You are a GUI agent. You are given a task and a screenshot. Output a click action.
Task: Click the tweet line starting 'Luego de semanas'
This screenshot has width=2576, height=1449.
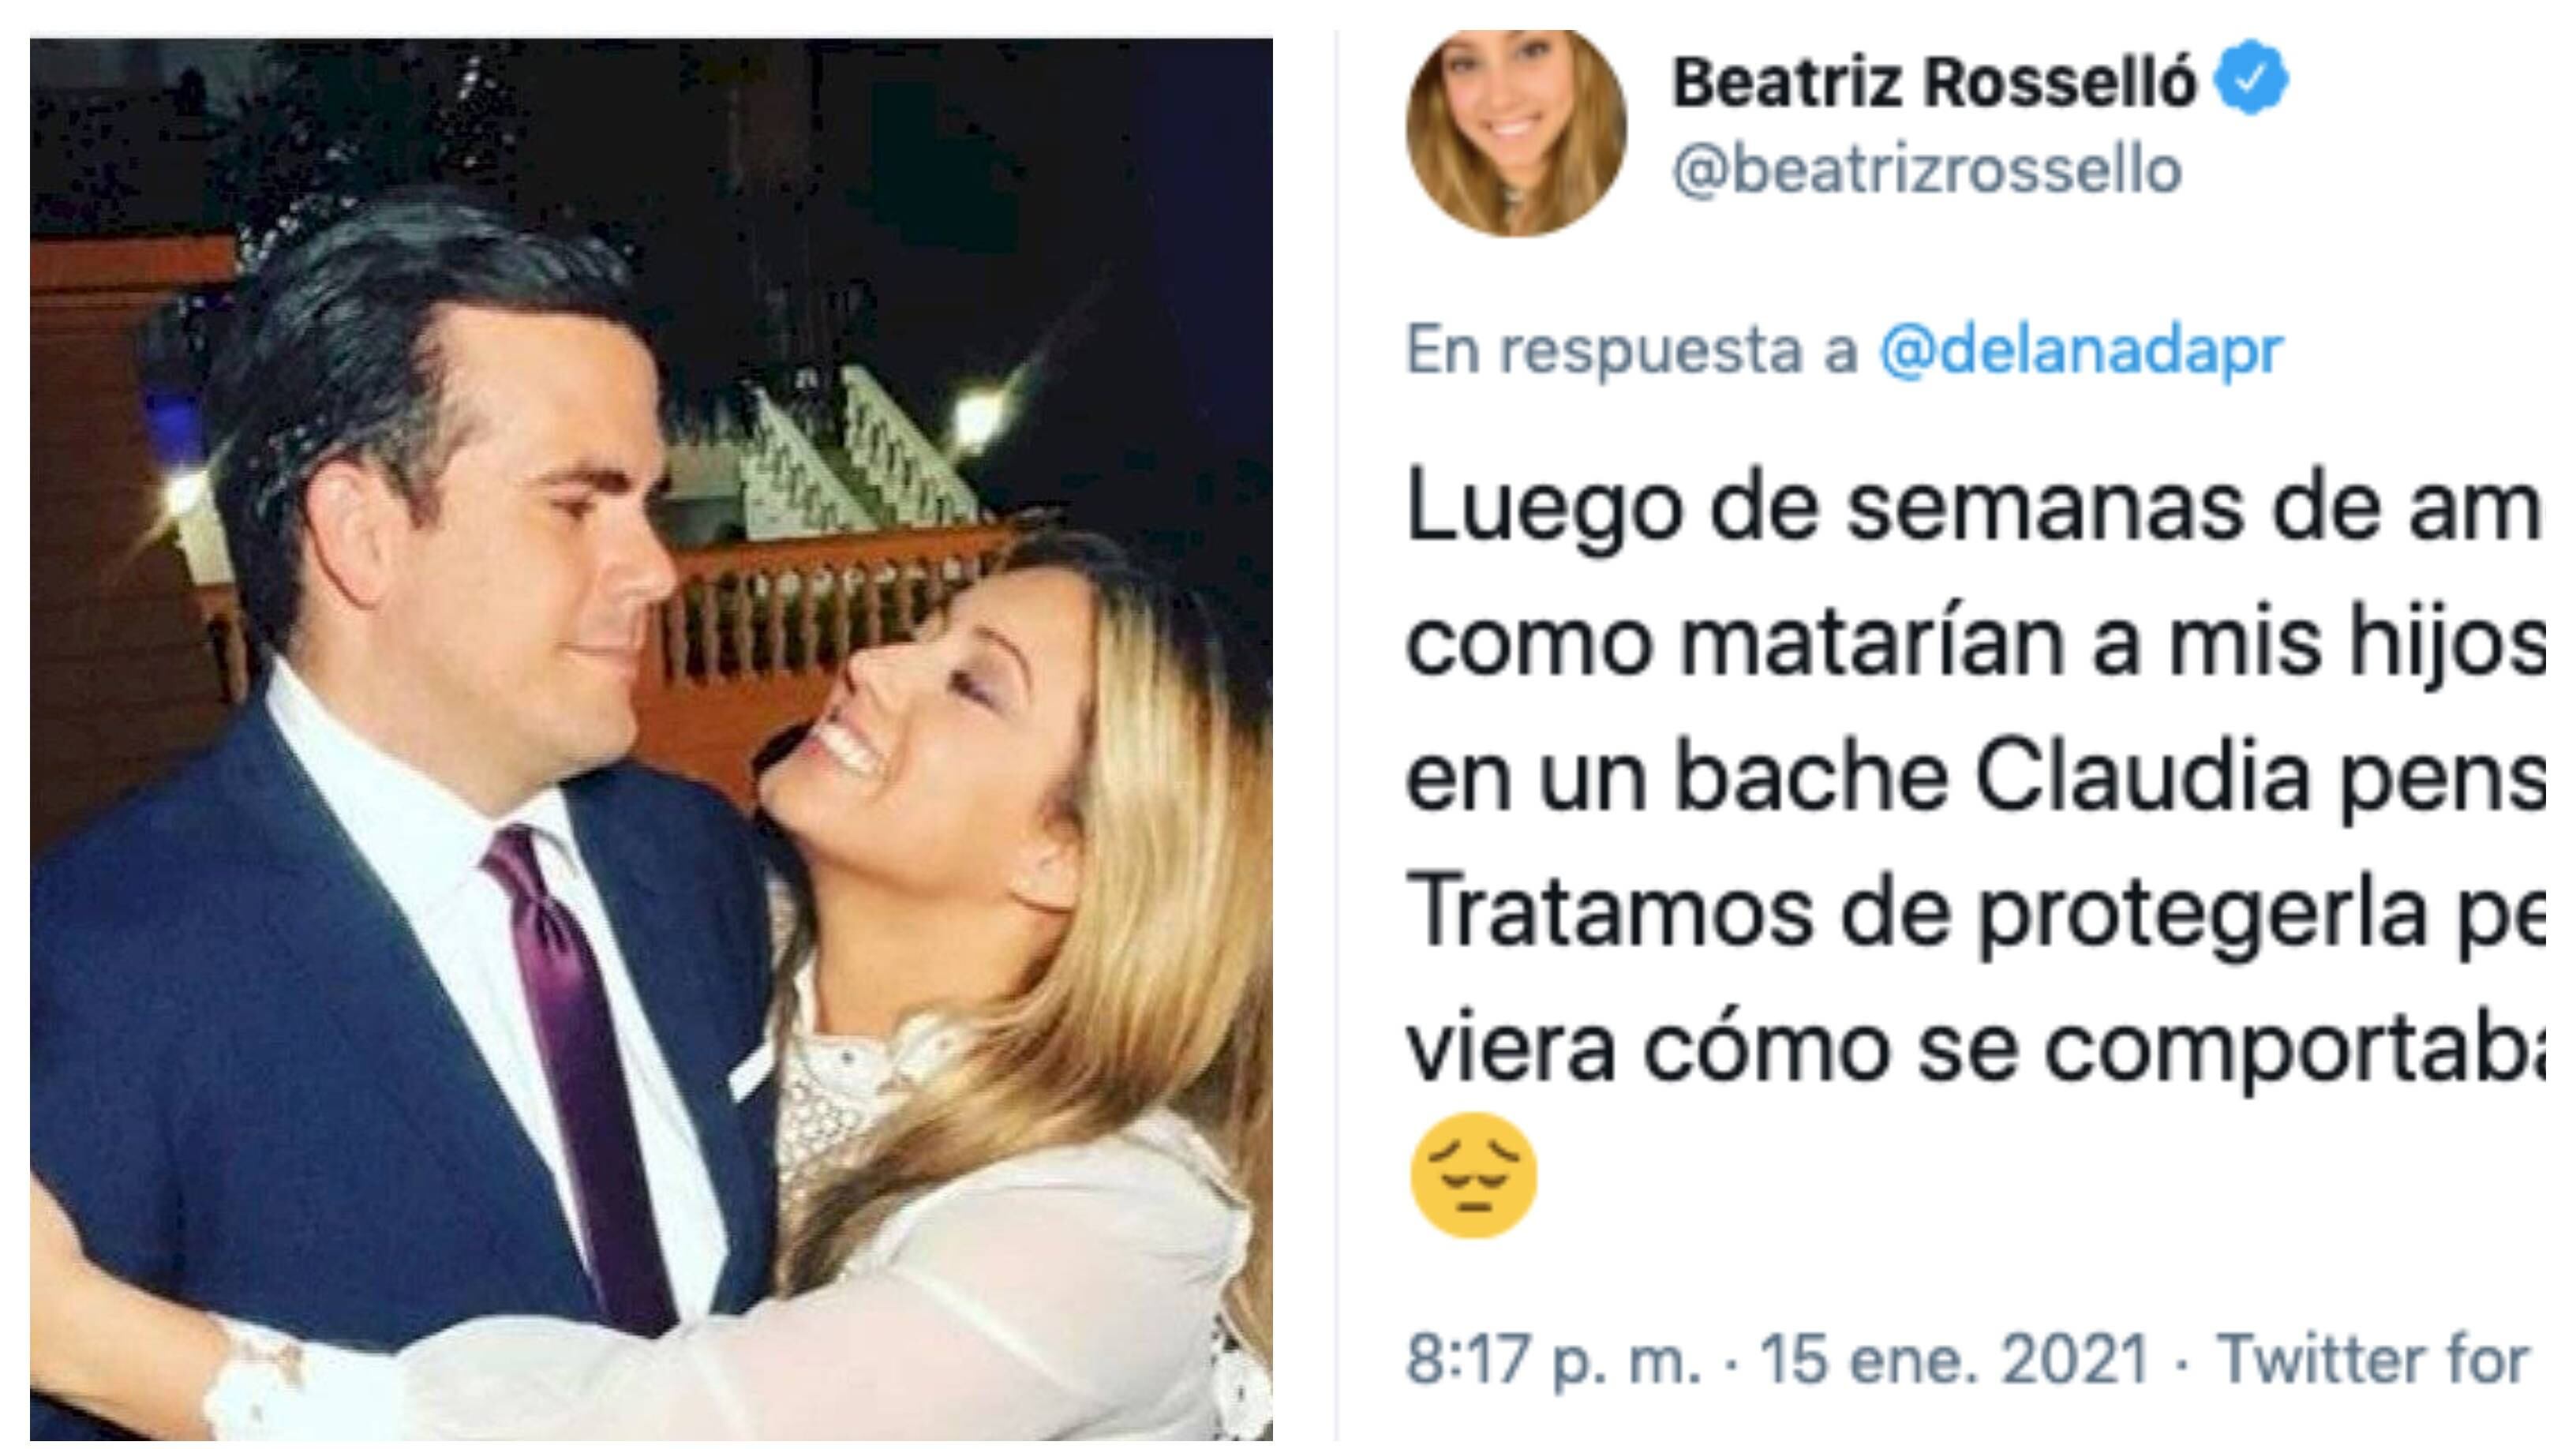click(x=1975, y=513)
